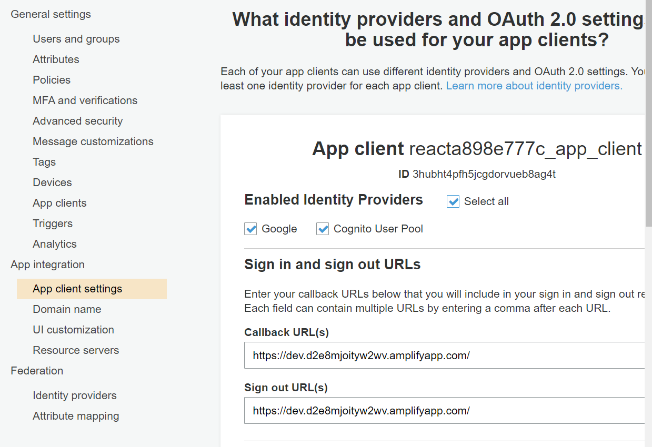This screenshot has height=447, width=652.
Task: Select App client settings in sidebar
Action: pyautogui.click(x=92, y=289)
